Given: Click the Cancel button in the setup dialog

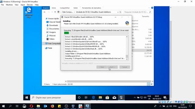Looking at the screenshot, I should 125,67.
